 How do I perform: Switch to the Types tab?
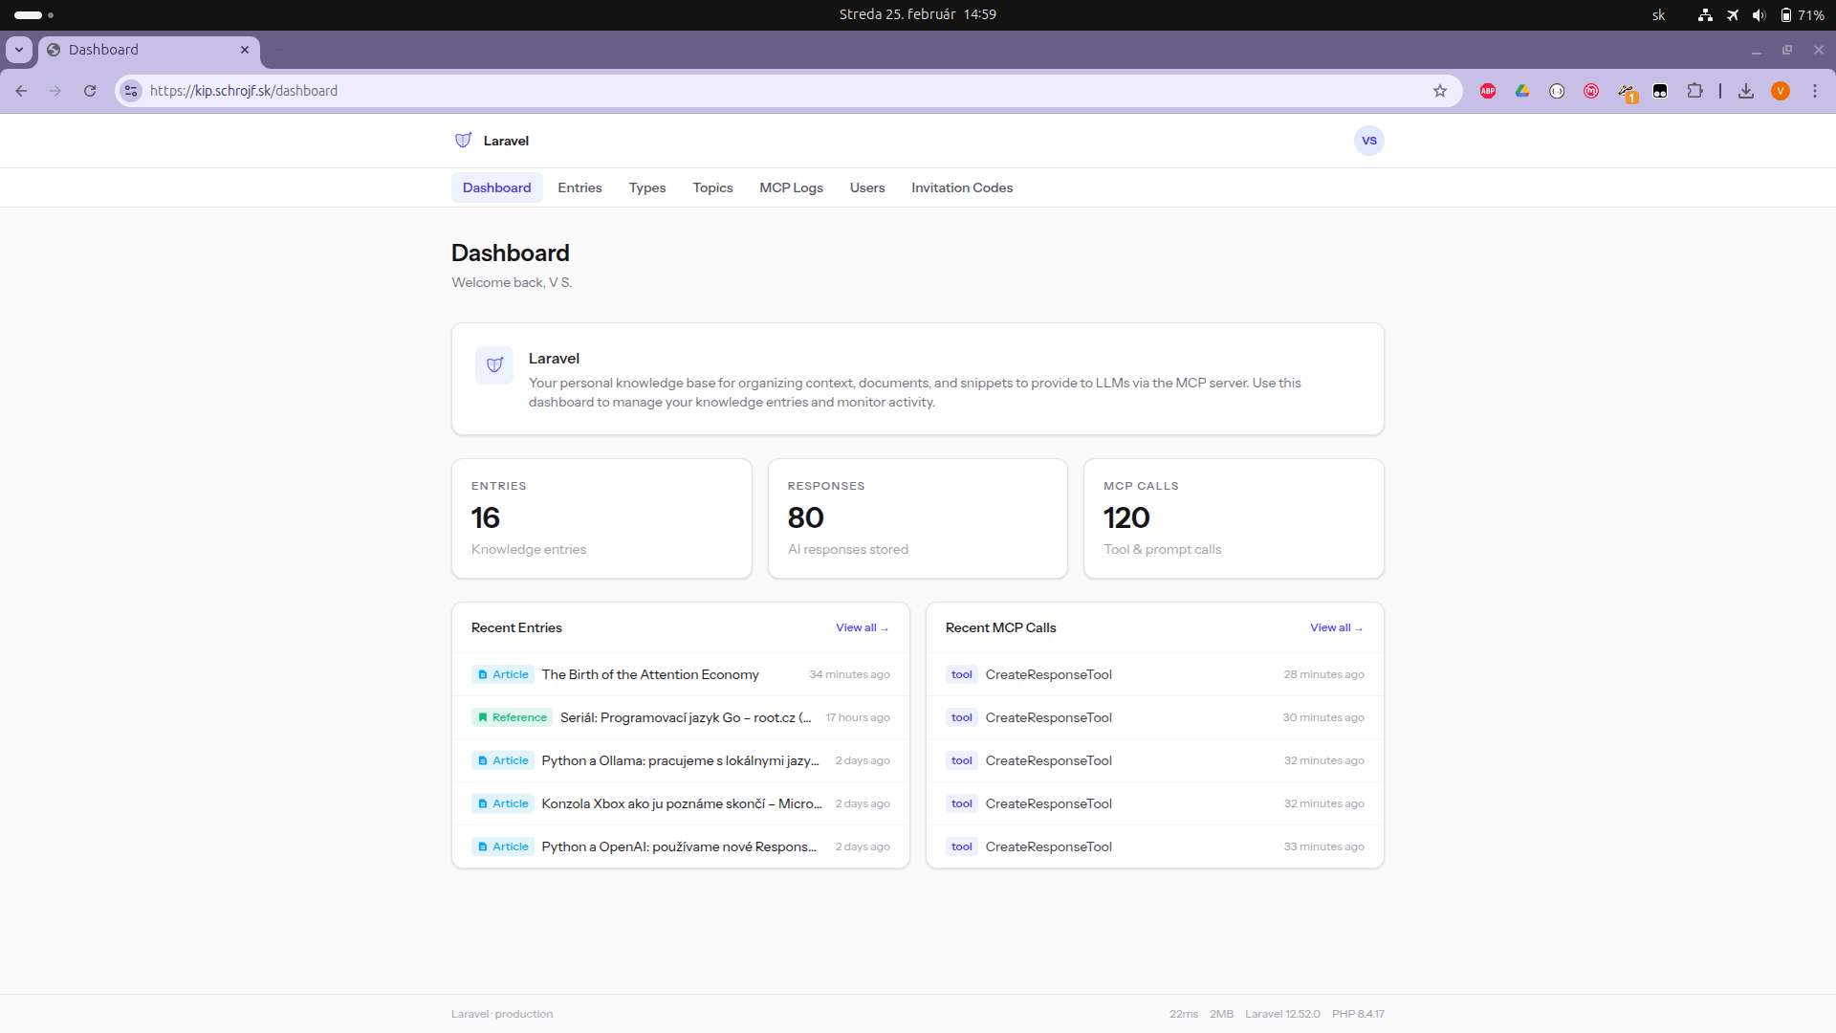pyautogui.click(x=647, y=187)
